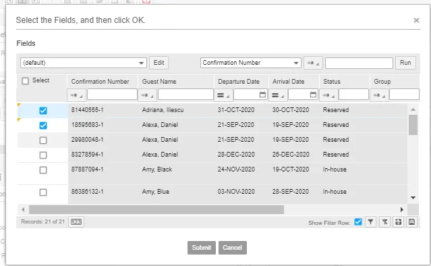The height and width of the screenshot is (266, 431).
Task: Click departure date 24-NOV-2020 cell
Action: pos(236,169)
